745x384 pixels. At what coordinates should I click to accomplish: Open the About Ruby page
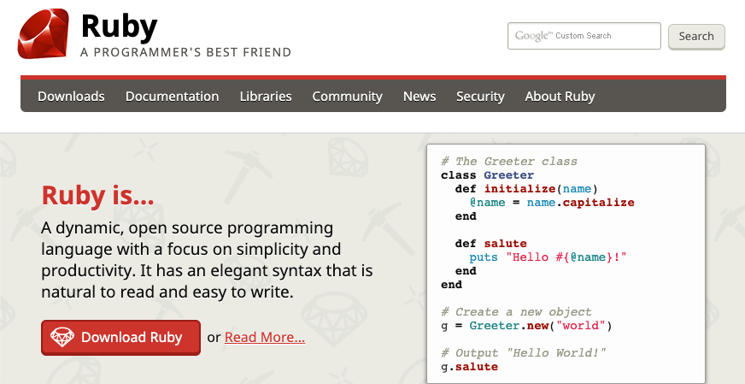click(560, 96)
